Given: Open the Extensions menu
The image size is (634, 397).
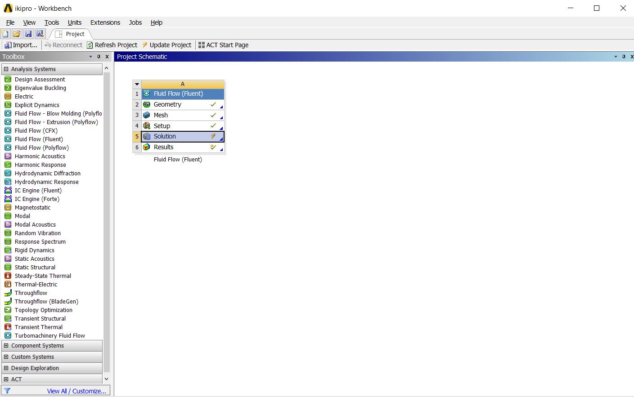Looking at the screenshot, I should 105,22.
